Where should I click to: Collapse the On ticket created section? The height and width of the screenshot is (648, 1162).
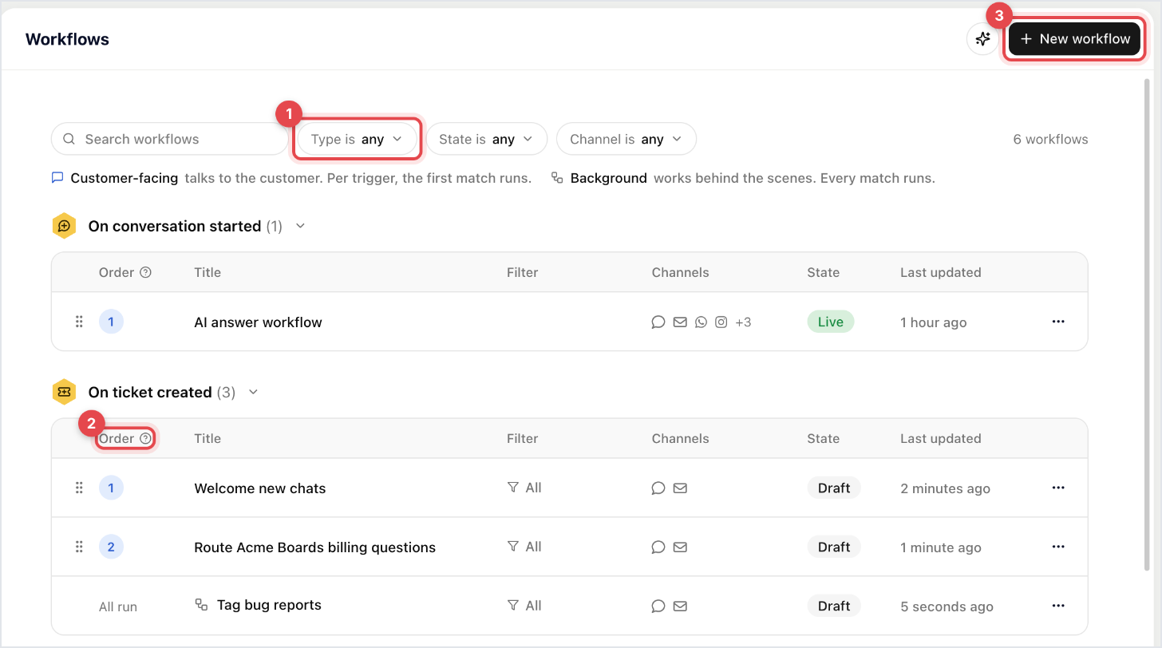[x=254, y=392]
